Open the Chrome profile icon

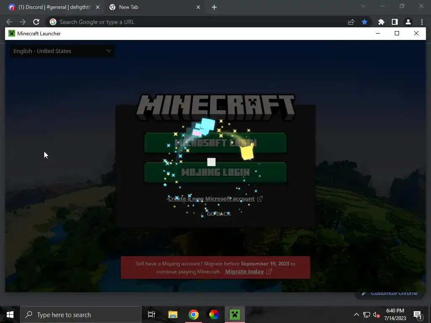tap(408, 22)
